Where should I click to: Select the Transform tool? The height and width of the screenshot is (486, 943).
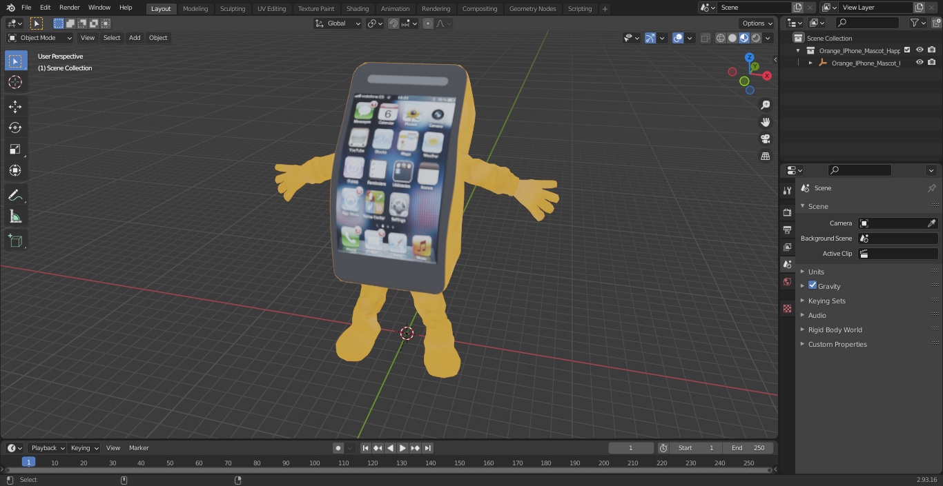click(15, 170)
